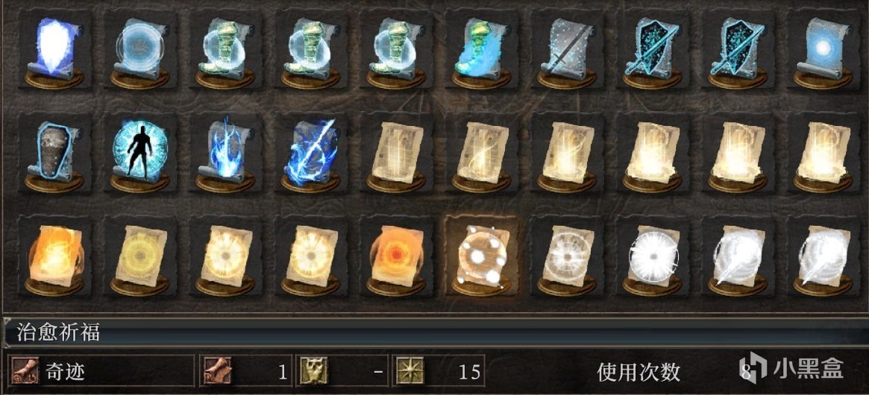Image resolution: width=869 pixels, height=395 pixels.
Task: Click the 使用次数 uses label
Action: 639,373
